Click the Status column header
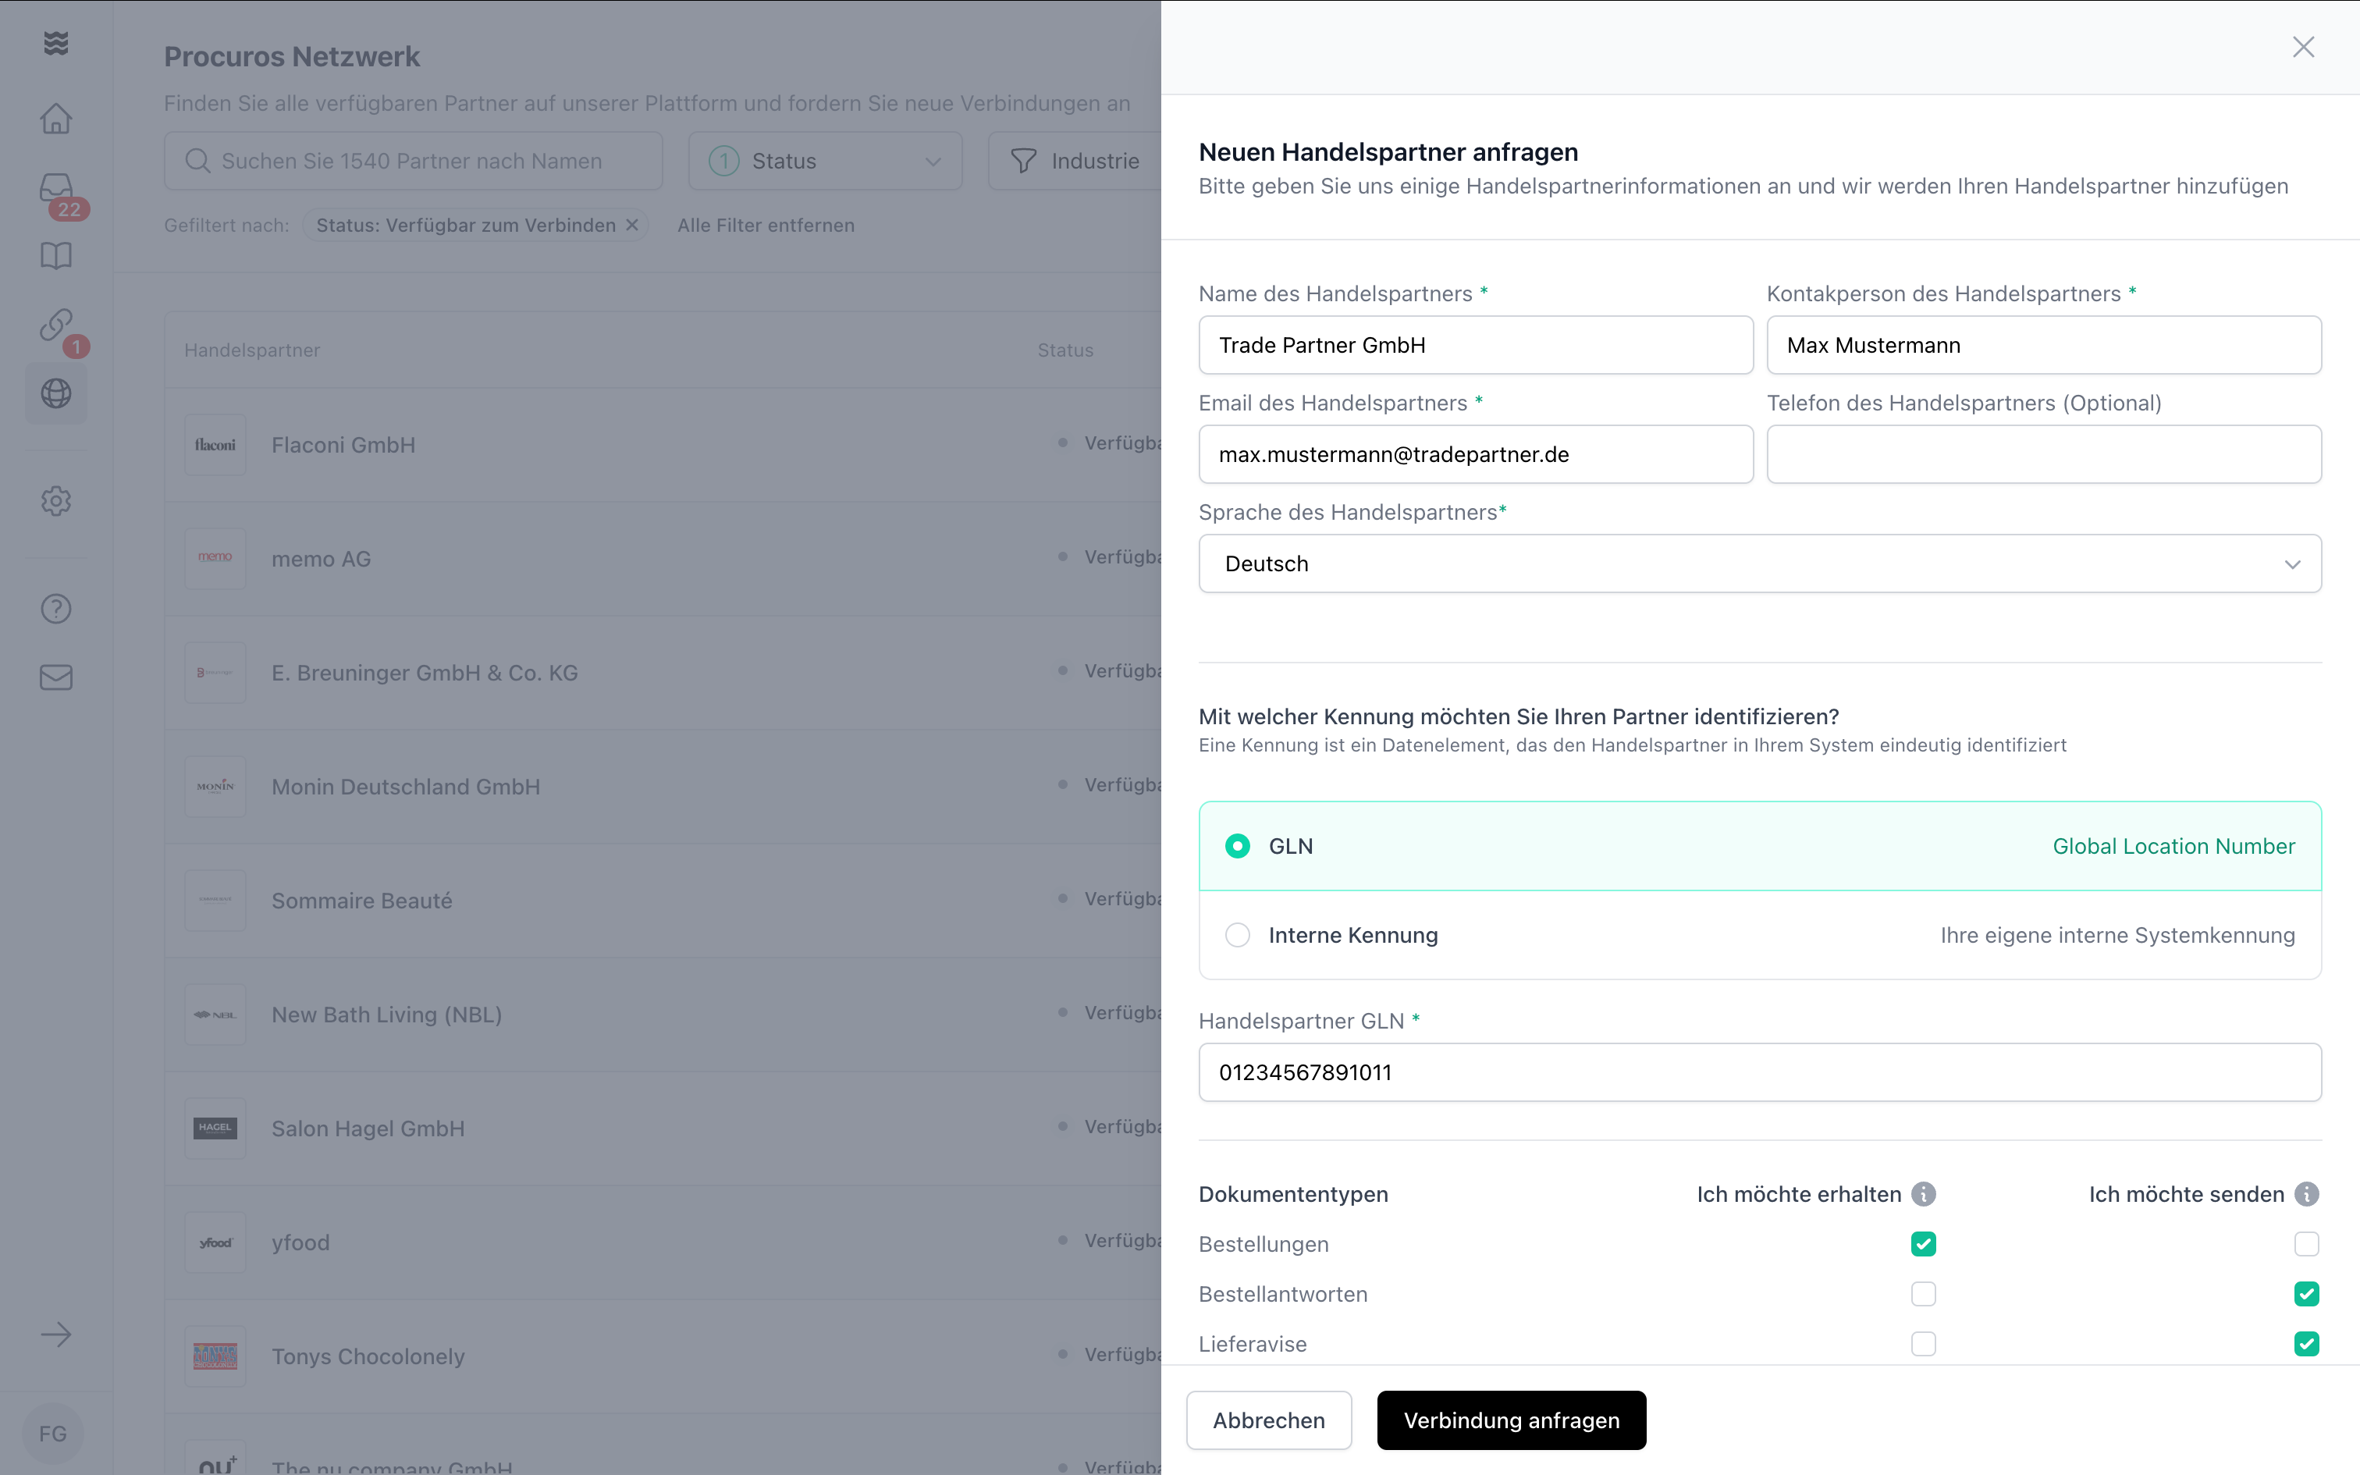 click(1065, 350)
